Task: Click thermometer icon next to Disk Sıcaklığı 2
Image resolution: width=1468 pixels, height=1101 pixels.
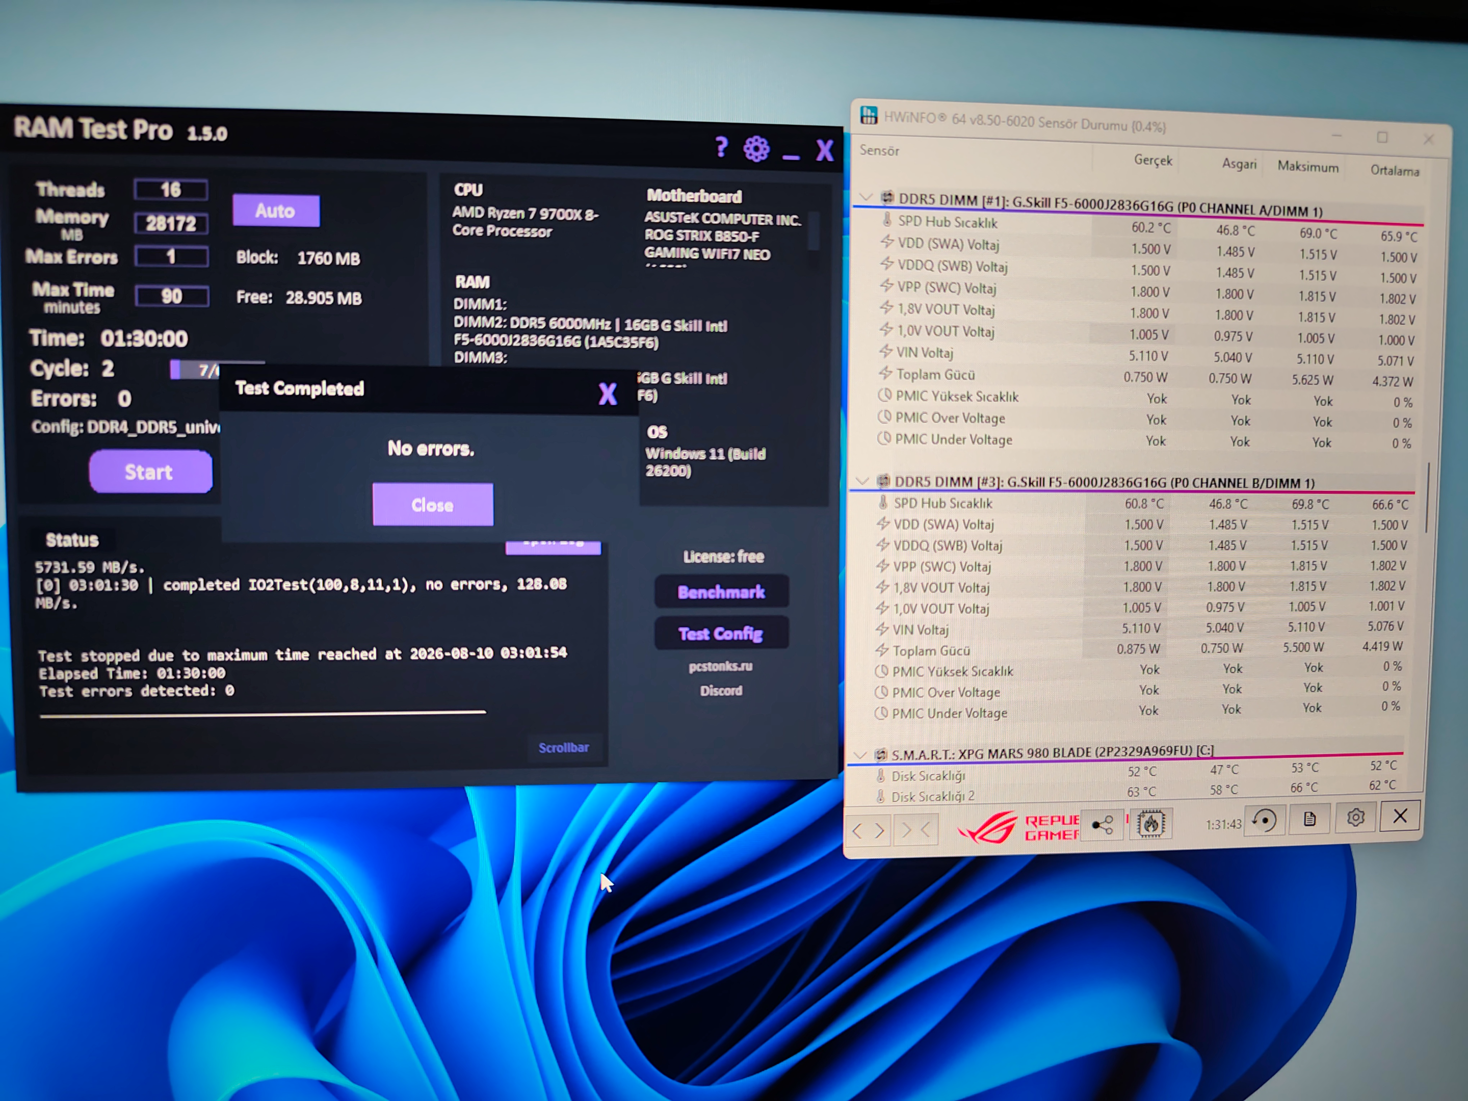Action: pos(880,796)
